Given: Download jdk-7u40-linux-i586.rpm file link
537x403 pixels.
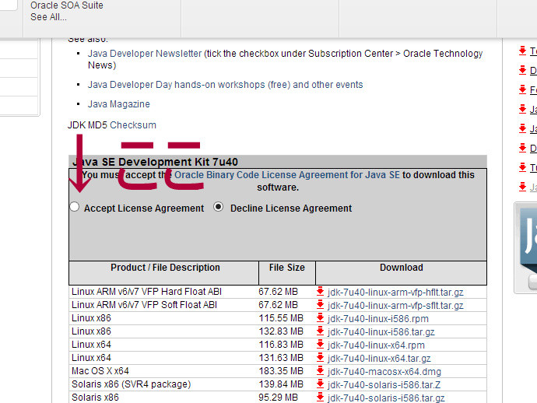Looking at the screenshot, I should click(377, 319).
